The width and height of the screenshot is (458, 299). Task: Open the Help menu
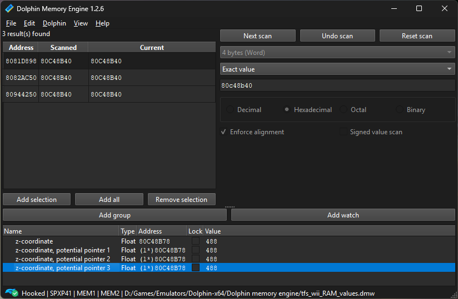click(x=102, y=23)
